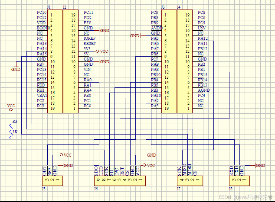
Task: Click the 1K resistor value text
Action: pyautogui.click(x=15, y=131)
